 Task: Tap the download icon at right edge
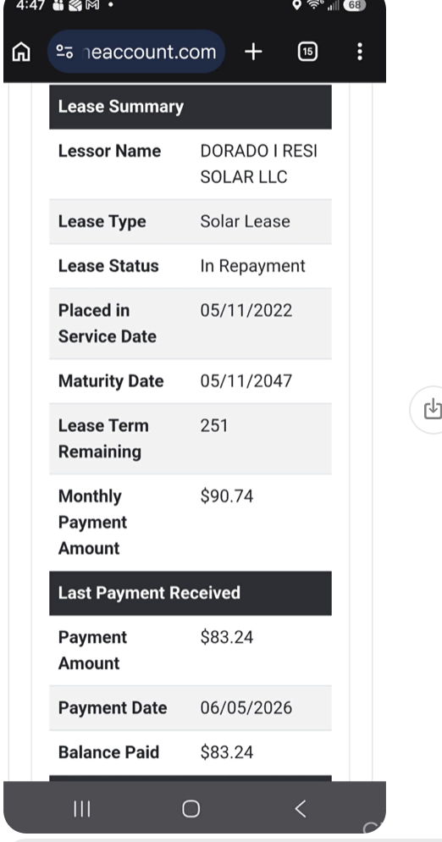431,410
